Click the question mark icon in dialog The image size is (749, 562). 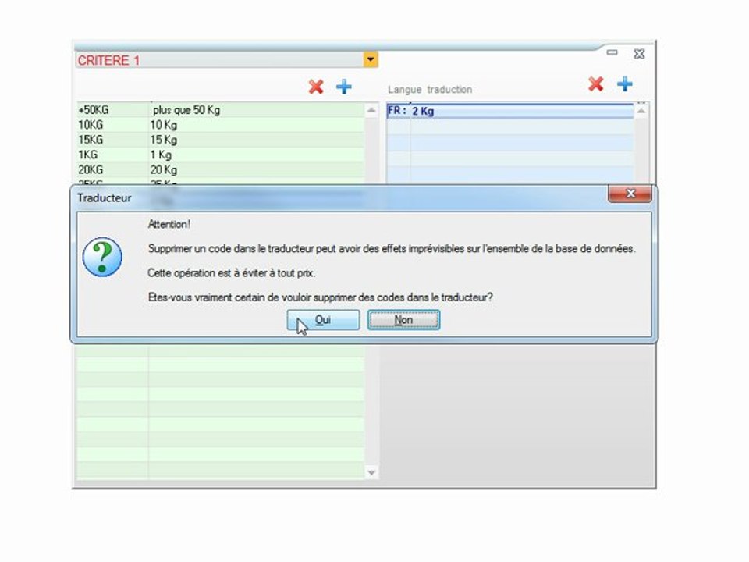coord(102,257)
